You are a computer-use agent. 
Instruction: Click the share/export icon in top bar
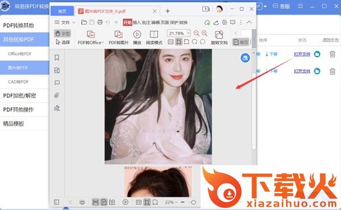tap(216, 22)
